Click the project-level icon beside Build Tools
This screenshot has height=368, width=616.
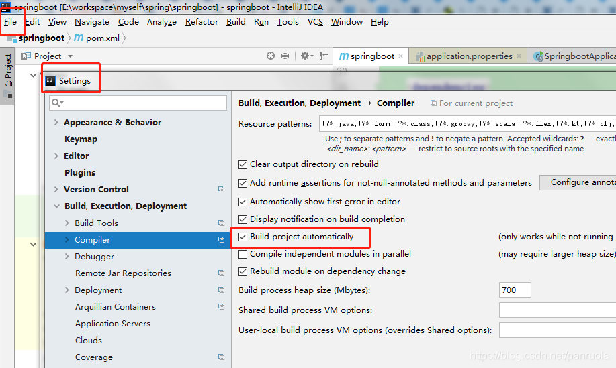(221, 223)
